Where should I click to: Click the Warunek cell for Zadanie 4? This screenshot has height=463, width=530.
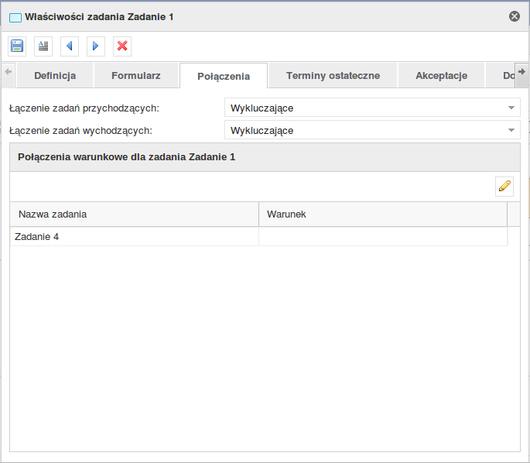click(x=382, y=237)
